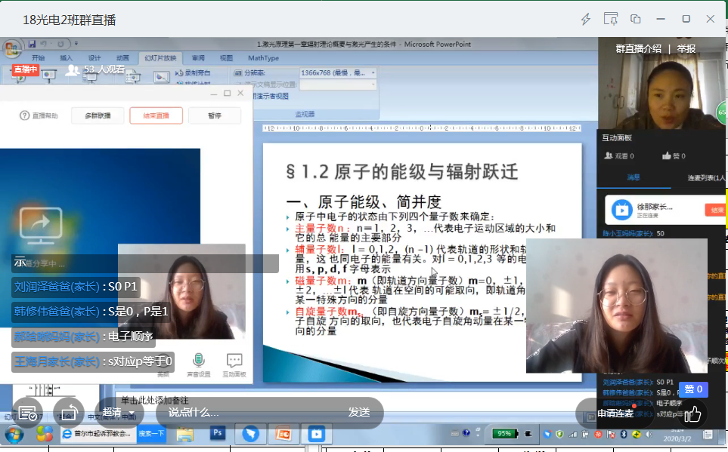Open the 分辨率 1366x768 dropdown
Viewport: 728px width, 452px height.
click(337, 72)
